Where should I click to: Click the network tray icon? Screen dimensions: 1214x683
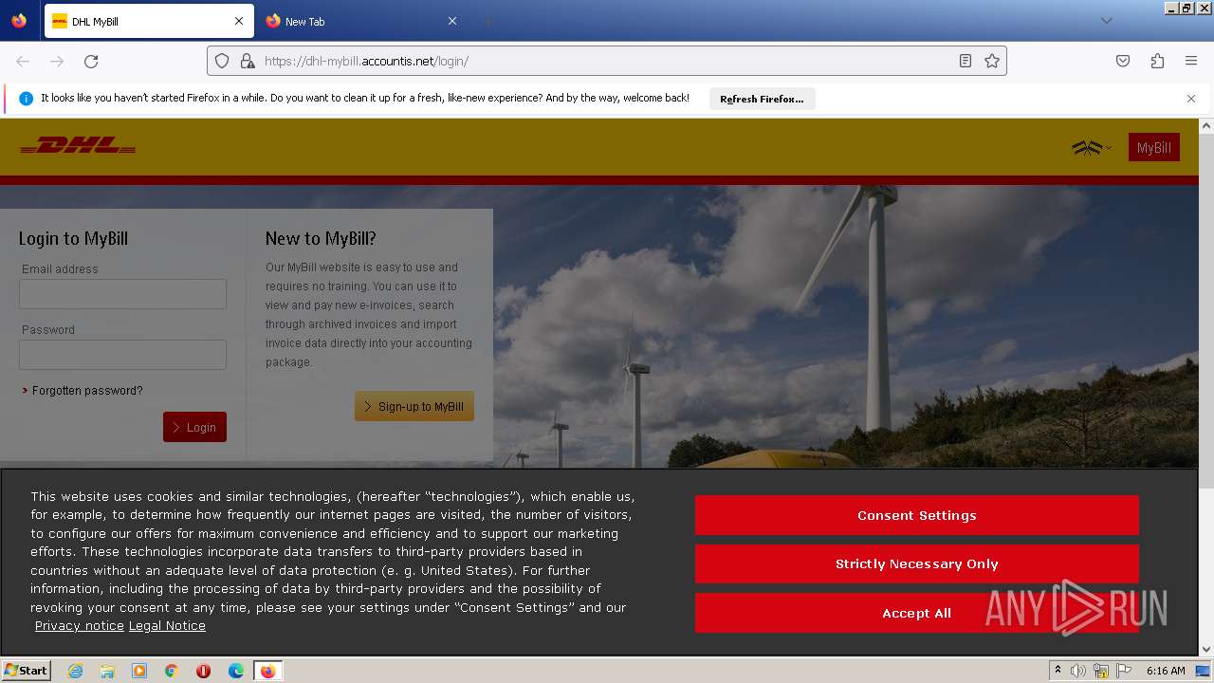point(1101,671)
